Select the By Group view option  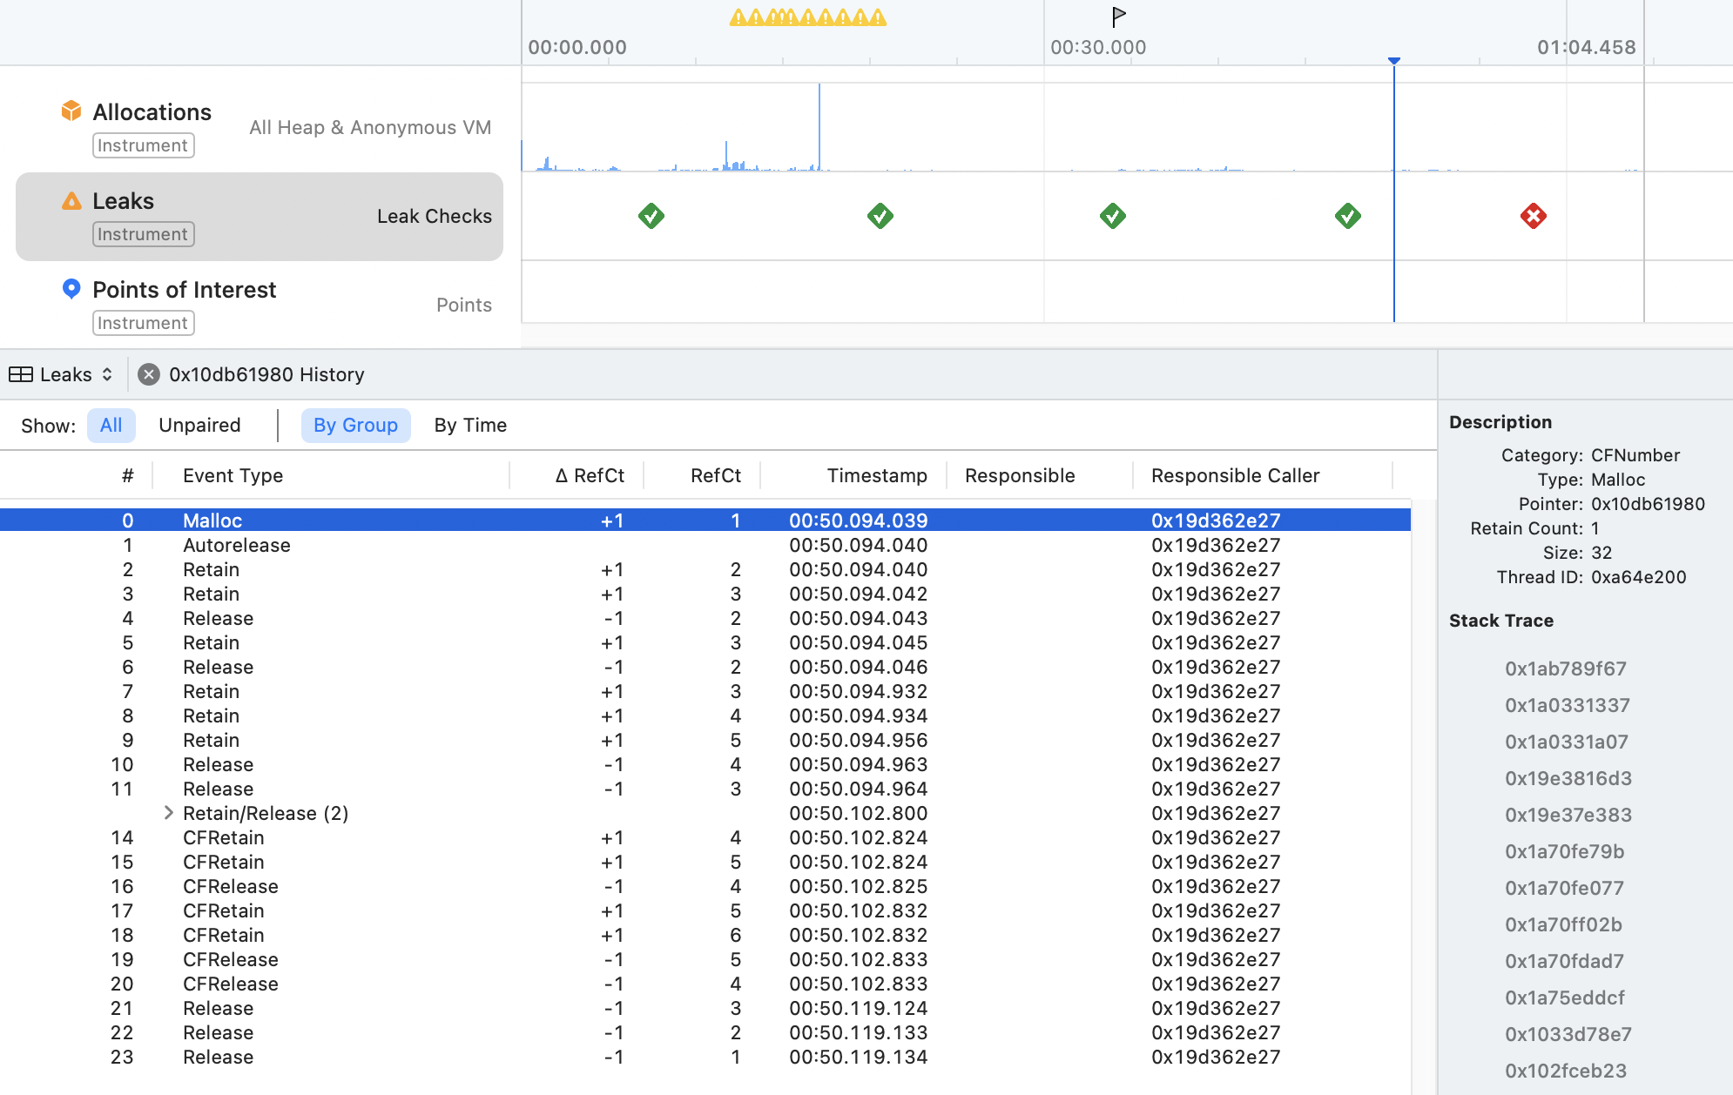point(355,426)
